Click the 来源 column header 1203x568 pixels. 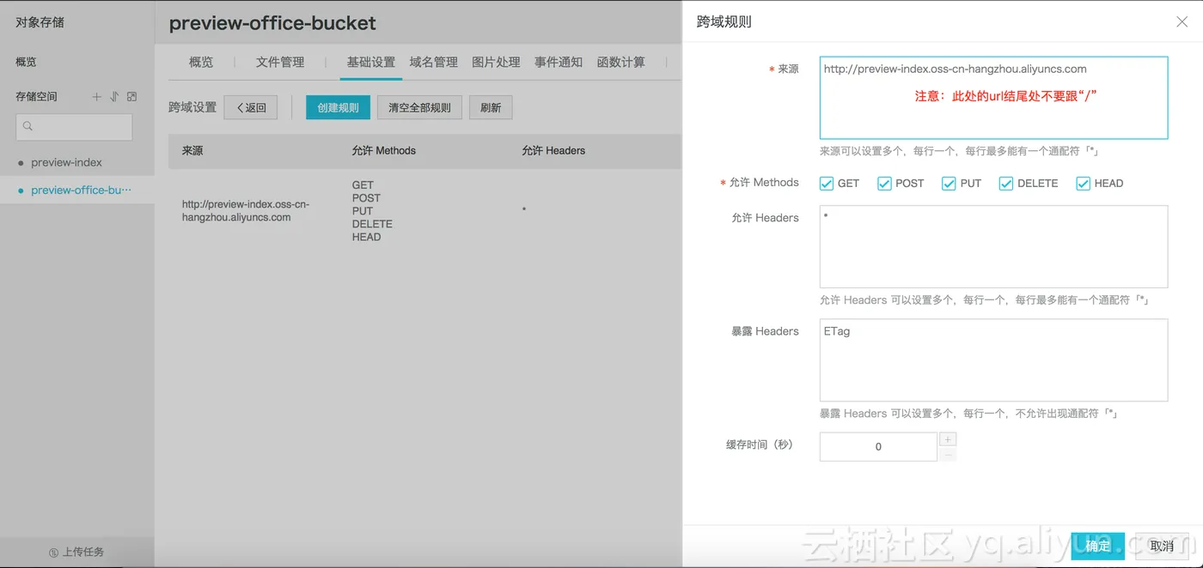pyautogui.click(x=192, y=150)
